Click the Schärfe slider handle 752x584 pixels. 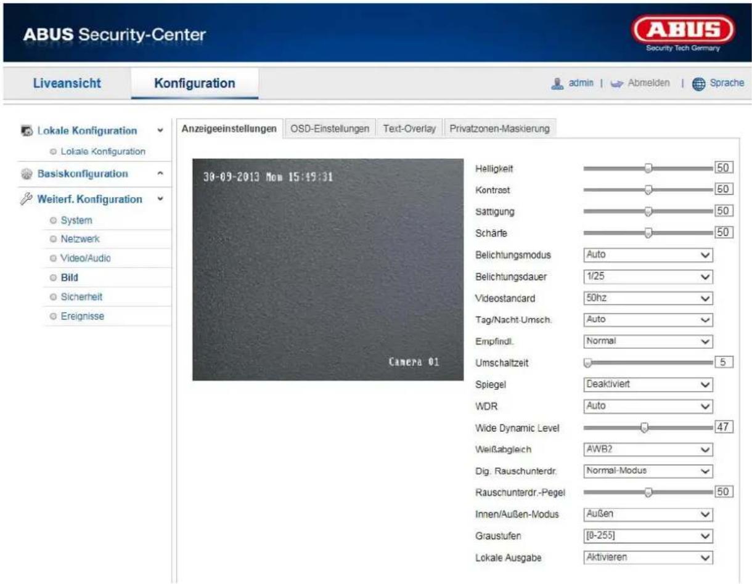click(648, 233)
